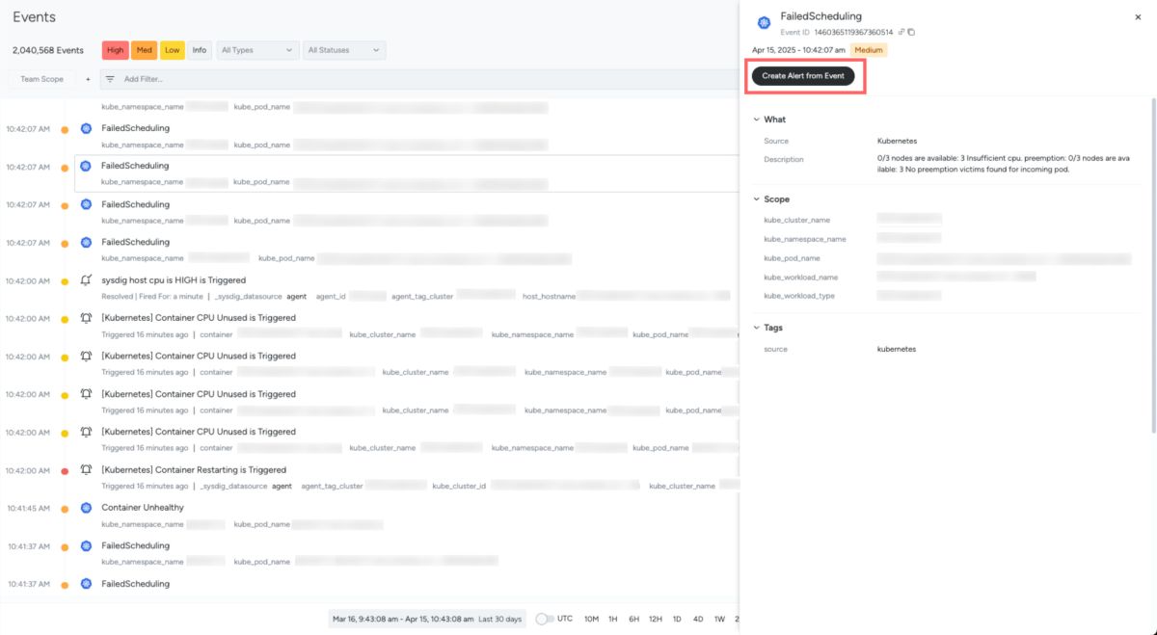Select the 10M time range
The height and width of the screenshot is (635, 1157).
tap(591, 619)
